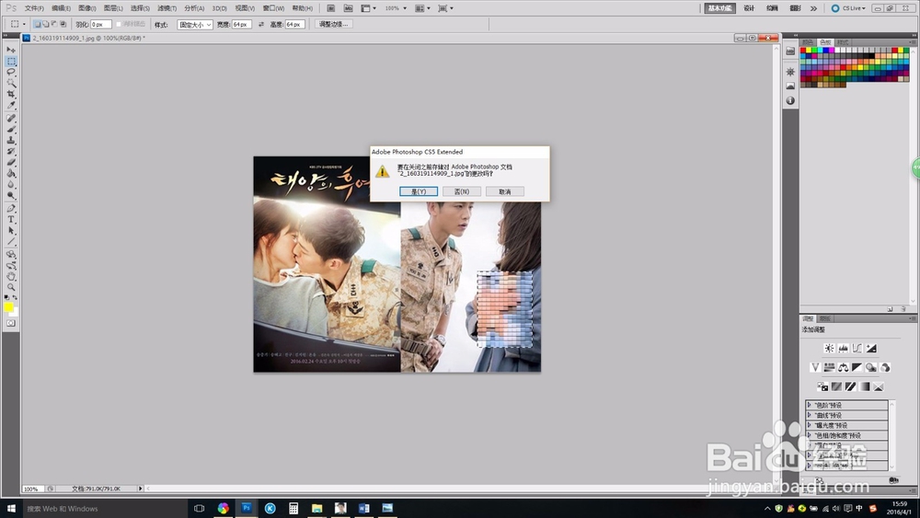The image size is (920, 518).
Task: Toggle Quick Mask mode
Action: pyautogui.click(x=11, y=323)
